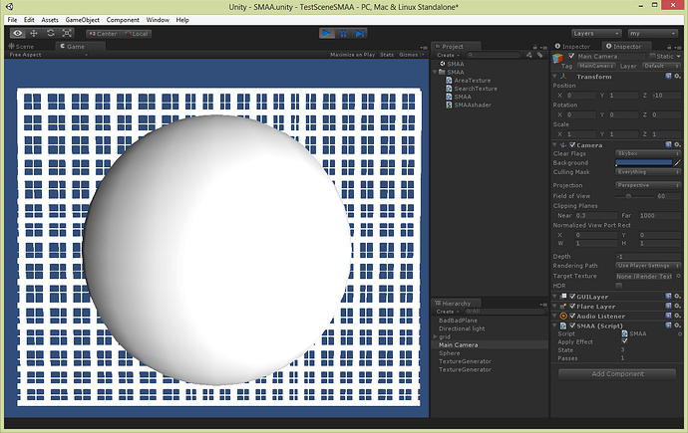
Task: Select the Scale tool in toolbar
Action: pyautogui.click(x=67, y=33)
